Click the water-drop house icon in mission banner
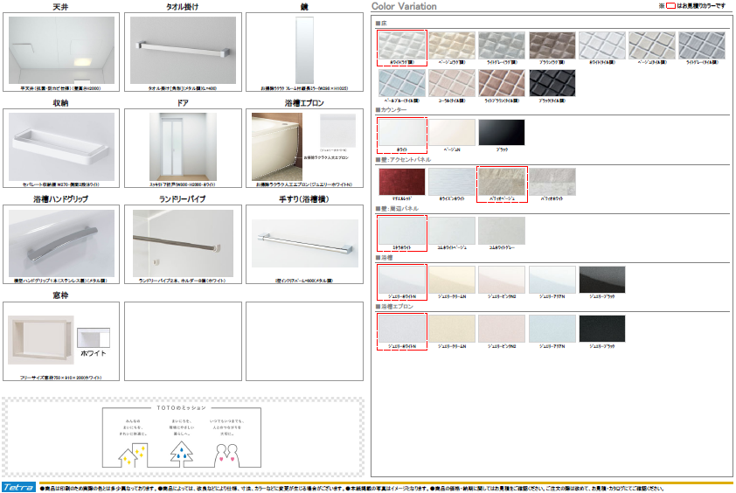 (x=182, y=451)
